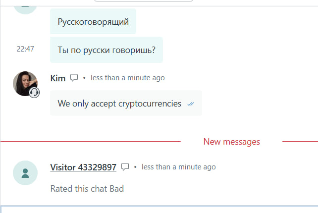Click the chat bubble icon beside Kim
The width and height of the screenshot is (318, 213).
click(x=74, y=78)
